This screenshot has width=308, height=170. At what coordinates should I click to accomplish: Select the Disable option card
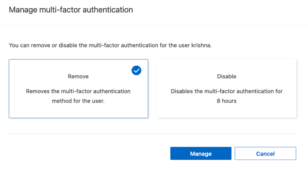(x=227, y=88)
